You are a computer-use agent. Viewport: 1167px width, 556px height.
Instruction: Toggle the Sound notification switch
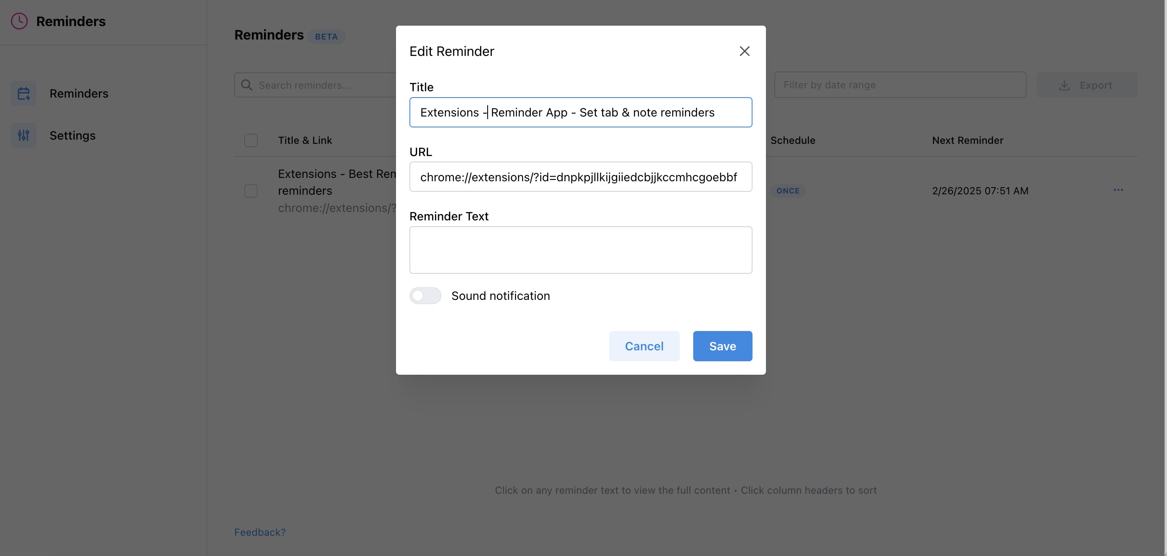coord(425,295)
